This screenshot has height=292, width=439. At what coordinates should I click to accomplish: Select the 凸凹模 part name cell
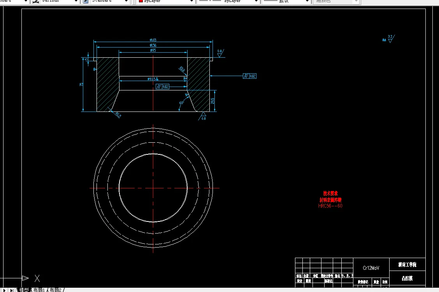click(407, 278)
